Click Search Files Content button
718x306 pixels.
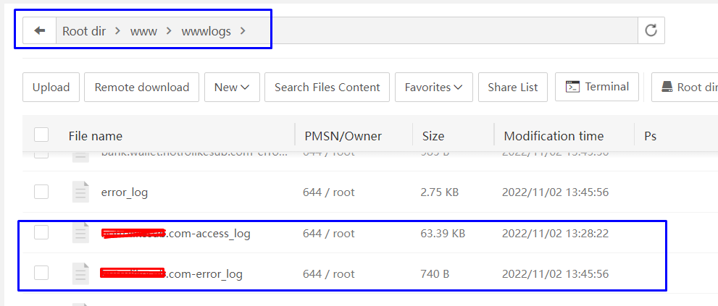click(x=327, y=87)
